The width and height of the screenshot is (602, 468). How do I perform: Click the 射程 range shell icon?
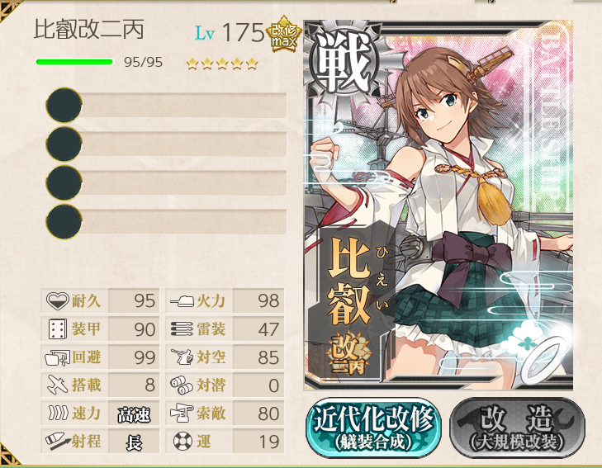[x=58, y=442]
